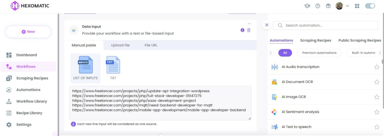Delete the Data input step with trash icon
Image resolution: width=384 pixels, height=136 pixels.
click(249, 30)
